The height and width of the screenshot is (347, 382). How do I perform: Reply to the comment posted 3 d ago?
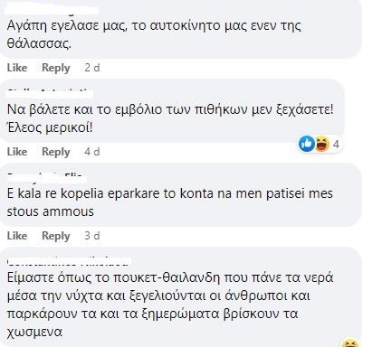click(x=56, y=236)
